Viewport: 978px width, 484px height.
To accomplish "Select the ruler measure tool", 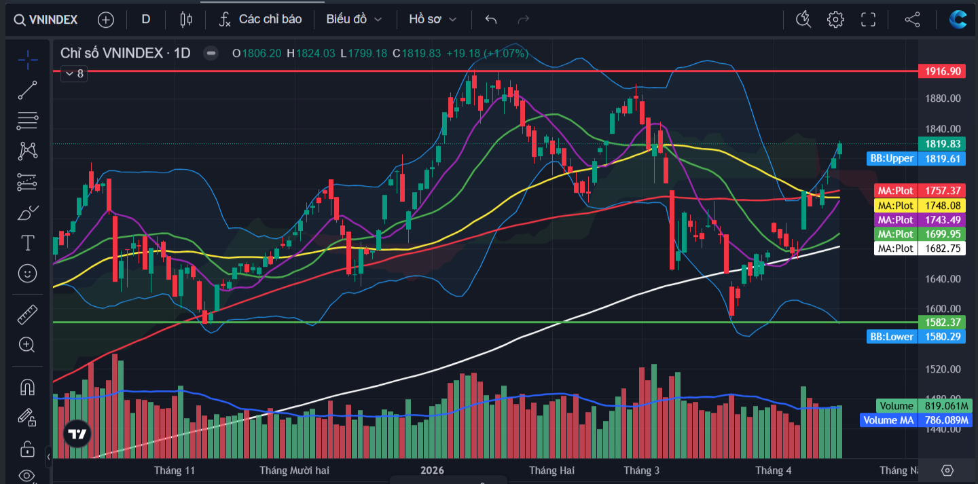I will click(27, 315).
